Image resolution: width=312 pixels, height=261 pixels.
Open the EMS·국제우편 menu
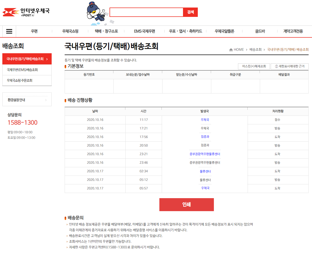tap(145, 31)
